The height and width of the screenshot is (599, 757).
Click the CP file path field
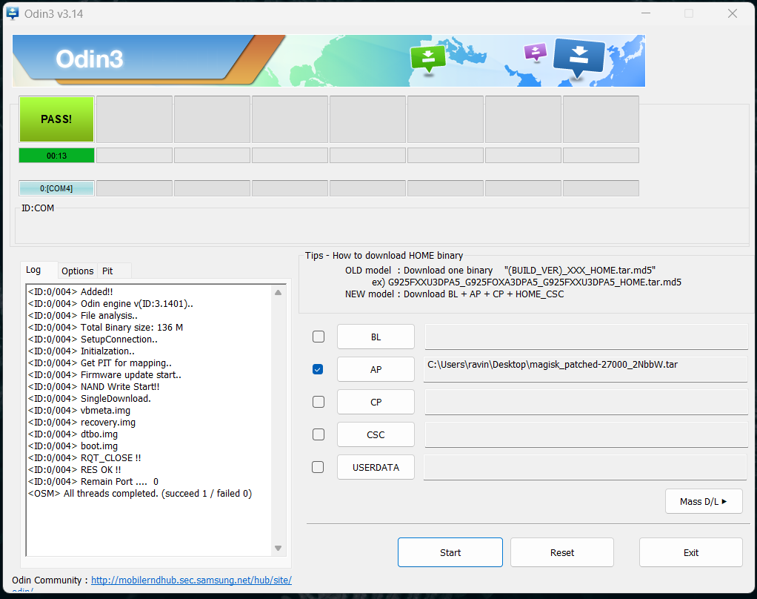click(x=586, y=402)
